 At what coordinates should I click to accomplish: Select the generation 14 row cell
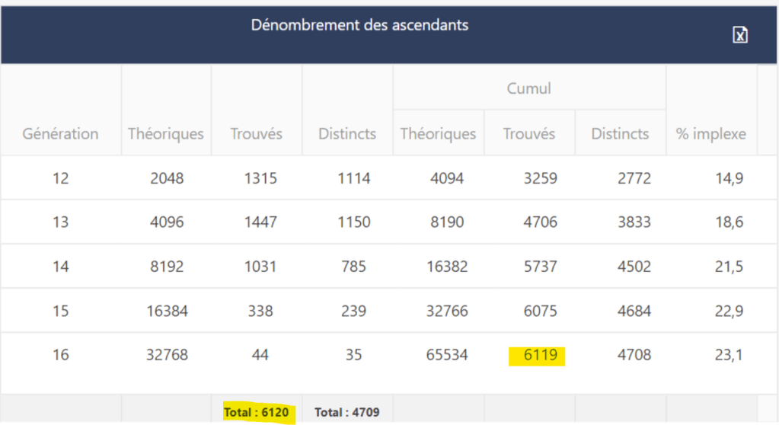(60, 267)
